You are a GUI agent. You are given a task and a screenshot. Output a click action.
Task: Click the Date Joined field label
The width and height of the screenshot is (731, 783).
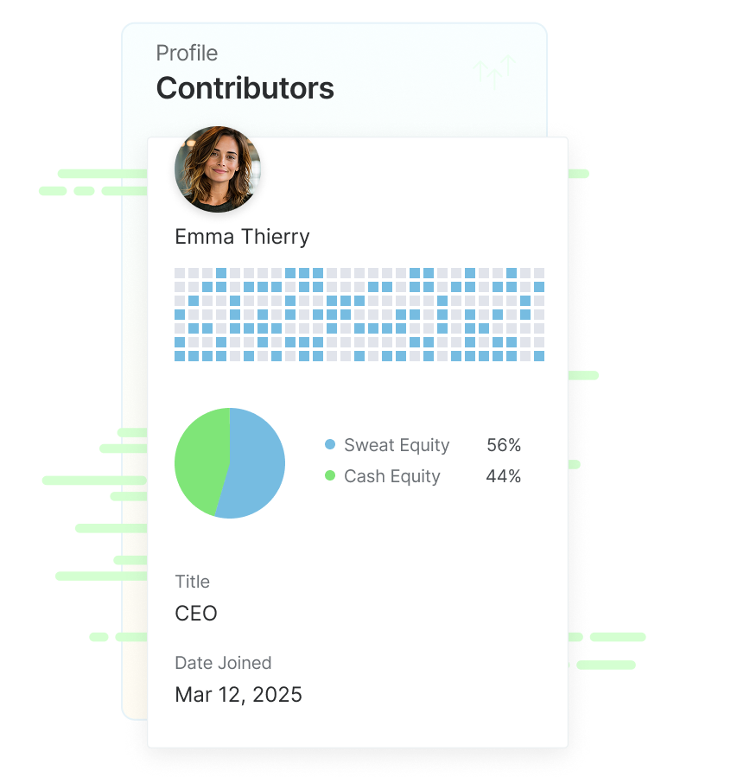click(x=223, y=663)
